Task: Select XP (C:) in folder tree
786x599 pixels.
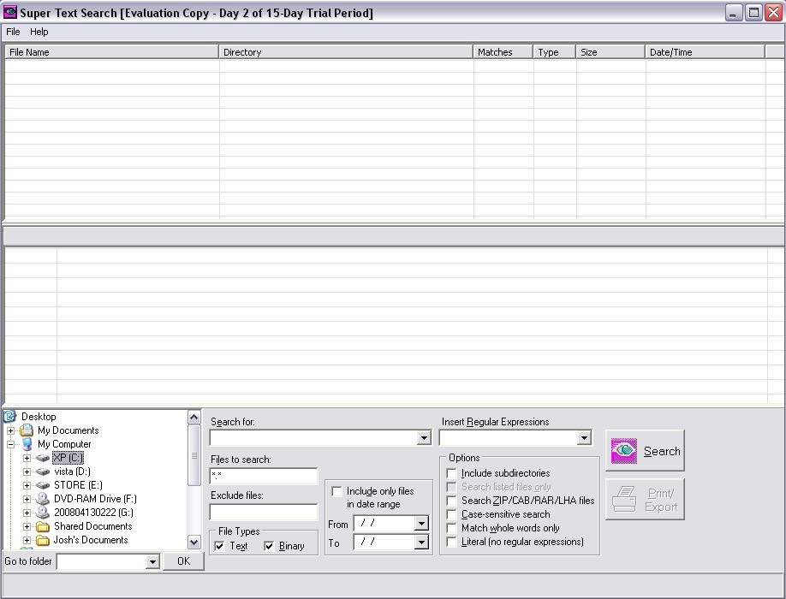Action: tap(68, 458)
